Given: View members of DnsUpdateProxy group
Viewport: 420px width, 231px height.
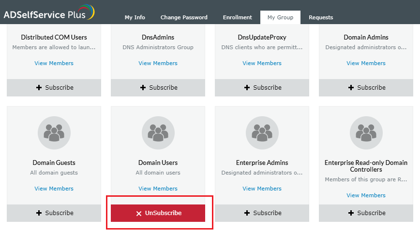Looking at the screenshot, I should 262,63.
